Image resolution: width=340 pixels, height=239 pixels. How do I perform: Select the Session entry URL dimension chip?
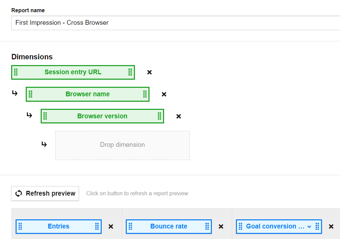pyautogui.click(x=73, y=72)
